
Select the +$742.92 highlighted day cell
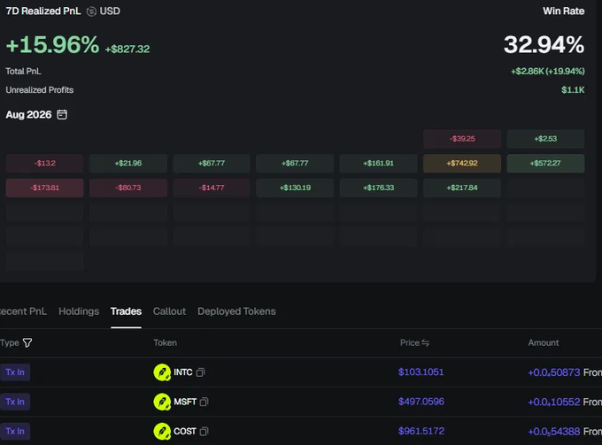coord(462,164)
